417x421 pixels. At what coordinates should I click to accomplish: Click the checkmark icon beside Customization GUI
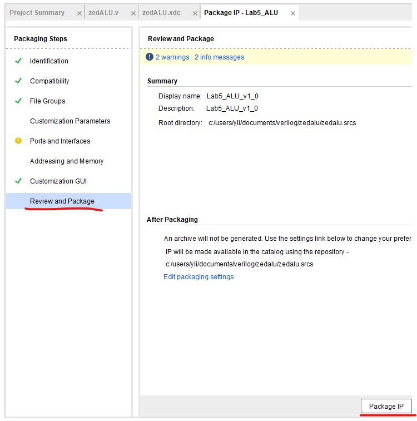pyautogui.click(x=18, y=181)
